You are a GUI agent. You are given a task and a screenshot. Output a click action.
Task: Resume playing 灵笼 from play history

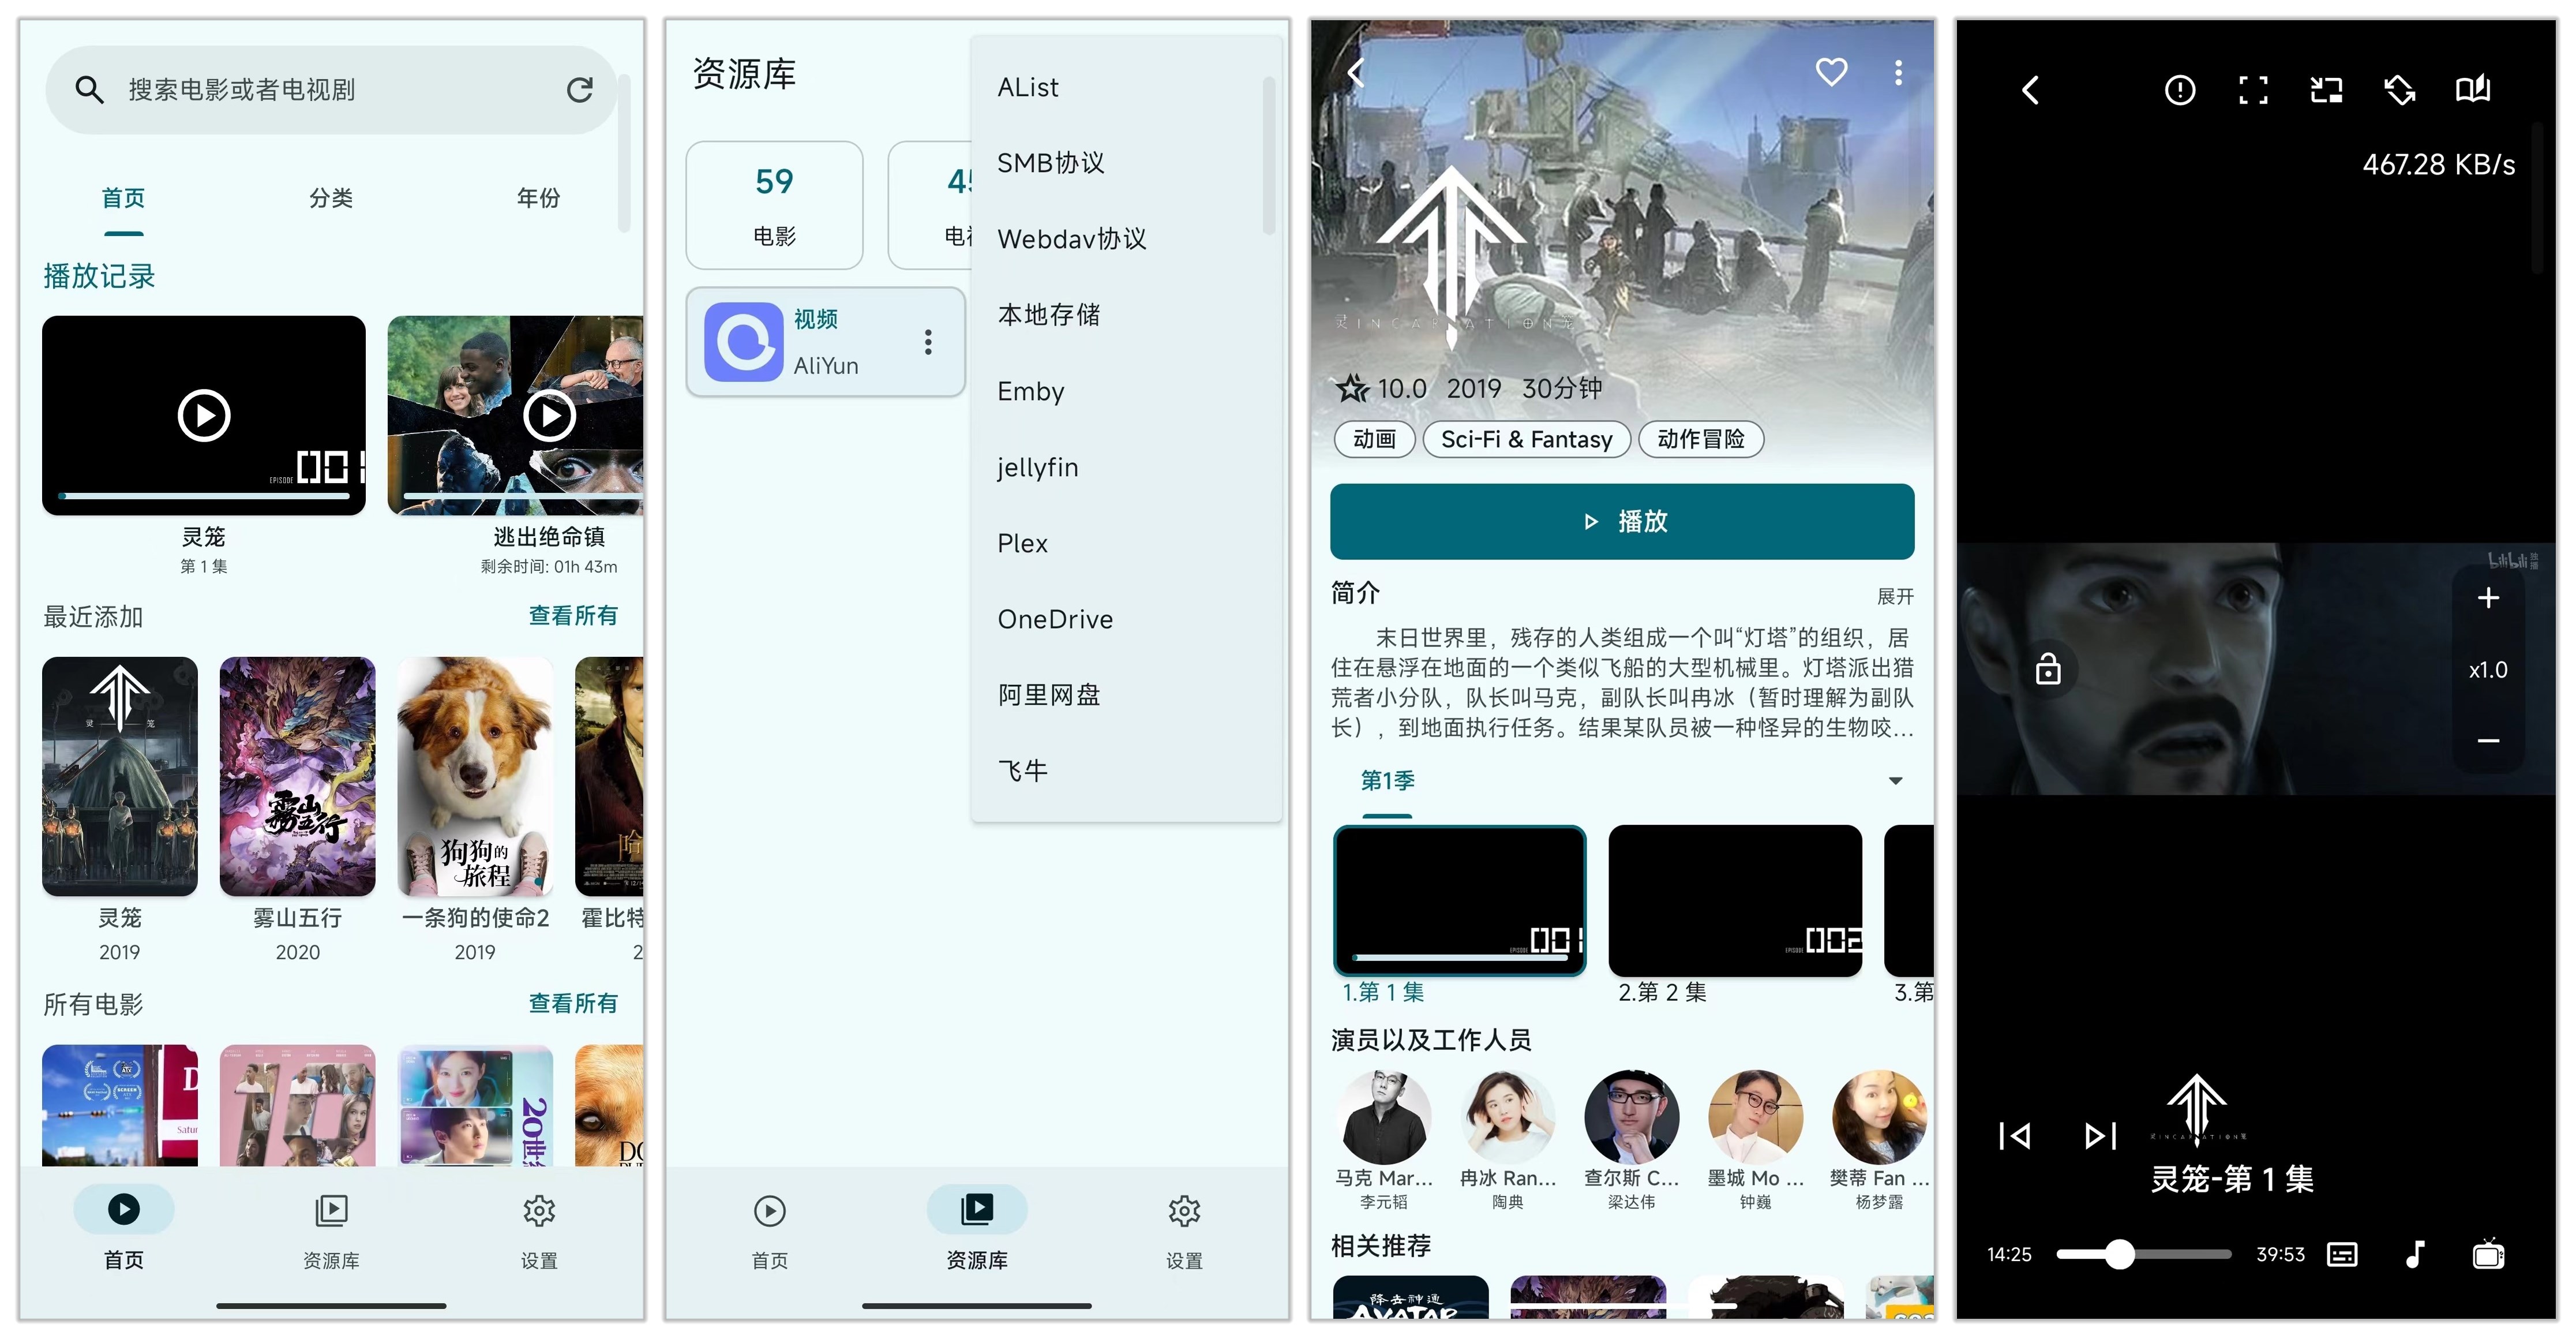pyautogui.click(x=204, y=416)
